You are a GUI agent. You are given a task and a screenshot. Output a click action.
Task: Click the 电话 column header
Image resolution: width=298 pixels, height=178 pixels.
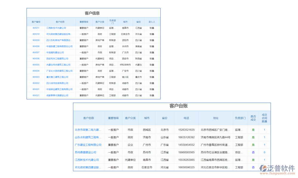pyautogui.click(x=186, y=118)
